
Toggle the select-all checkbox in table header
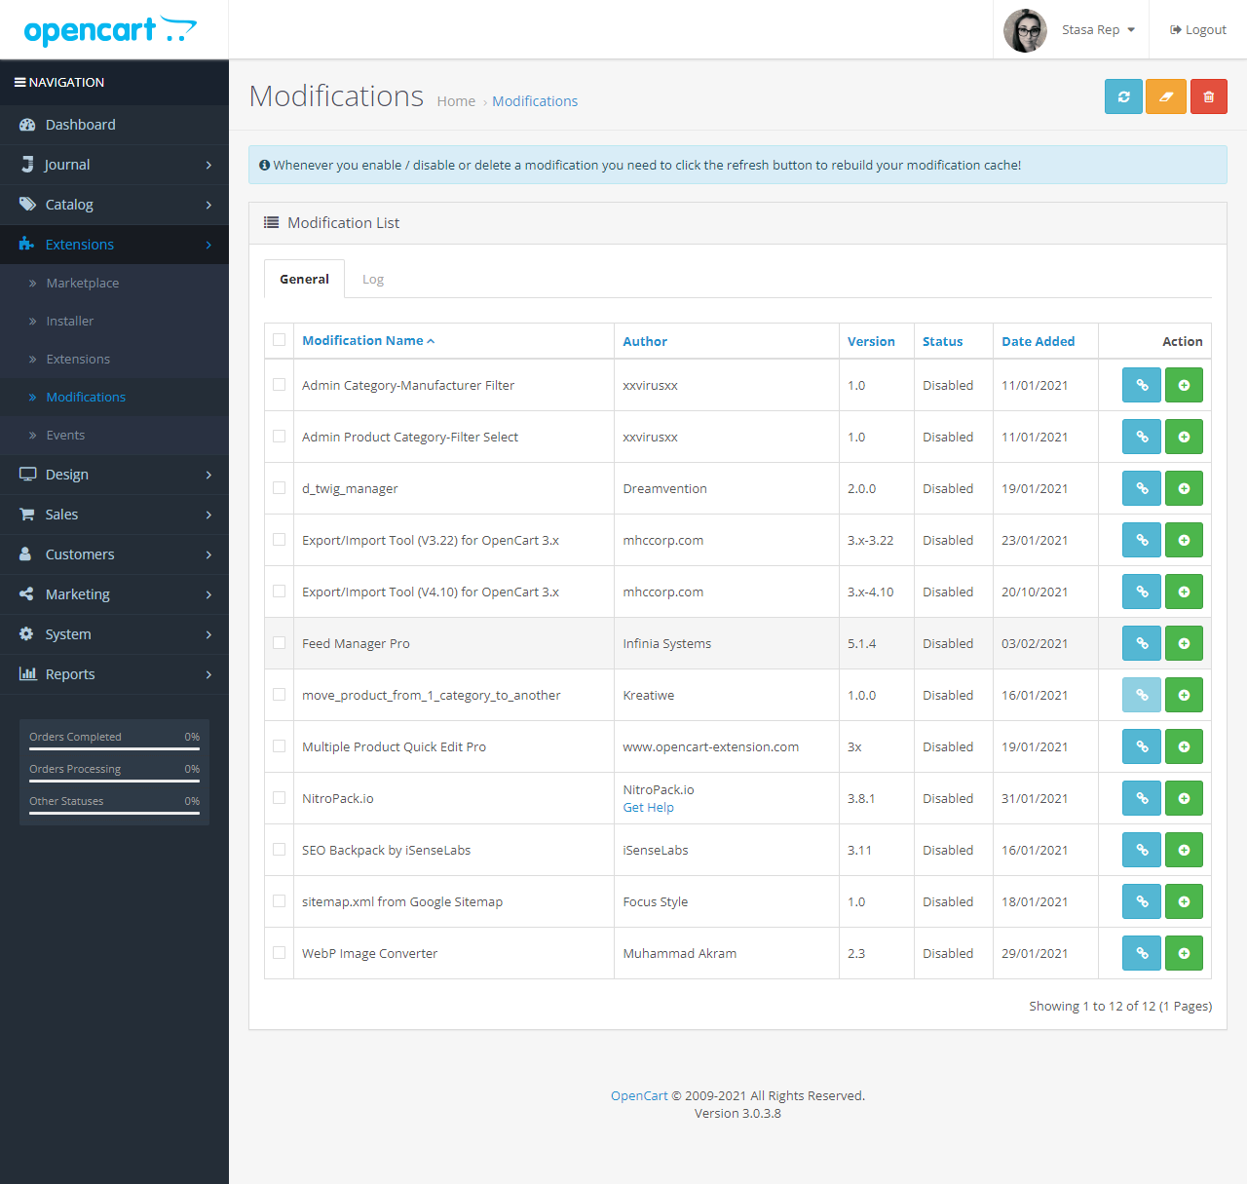[280, 340]
